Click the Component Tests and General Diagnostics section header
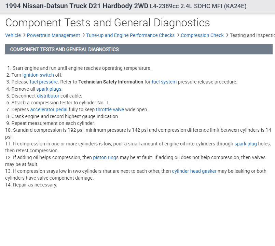Screen dimensions: 275x246 [64, 49]
